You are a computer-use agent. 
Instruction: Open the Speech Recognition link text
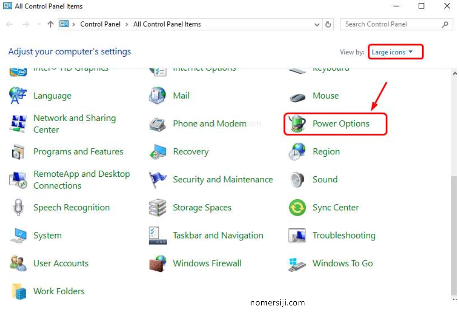click(x=72, y=208)
